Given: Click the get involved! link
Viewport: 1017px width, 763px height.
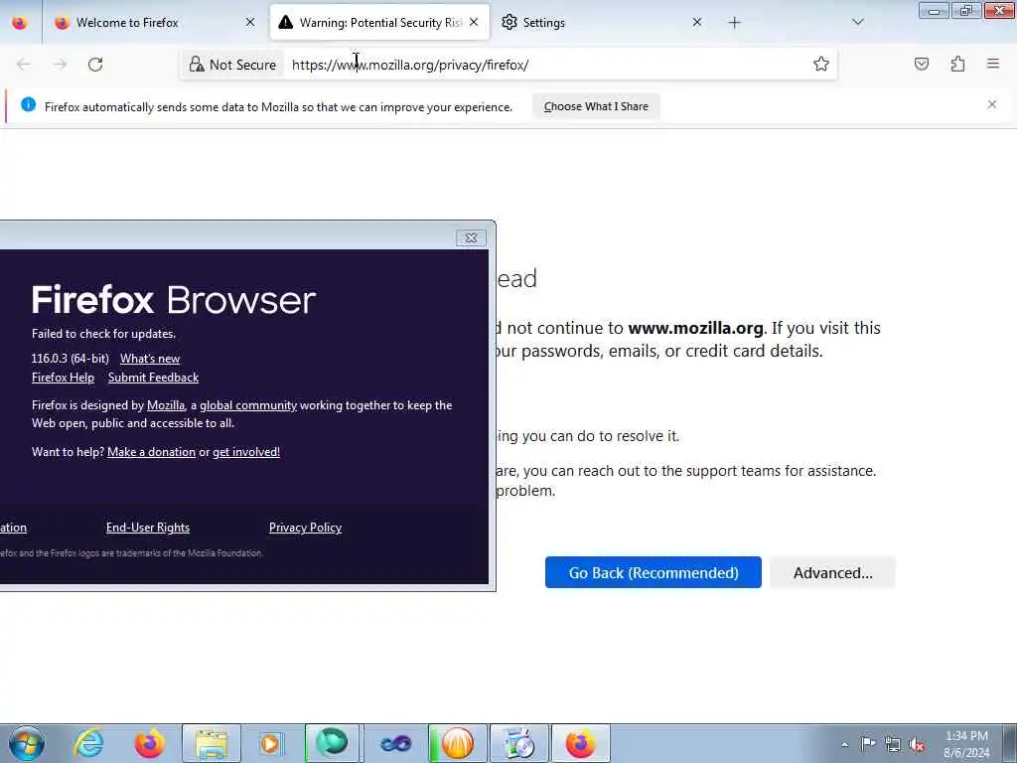Looking at the screenshot, I should pyautogui.click(x=246, y=452).
